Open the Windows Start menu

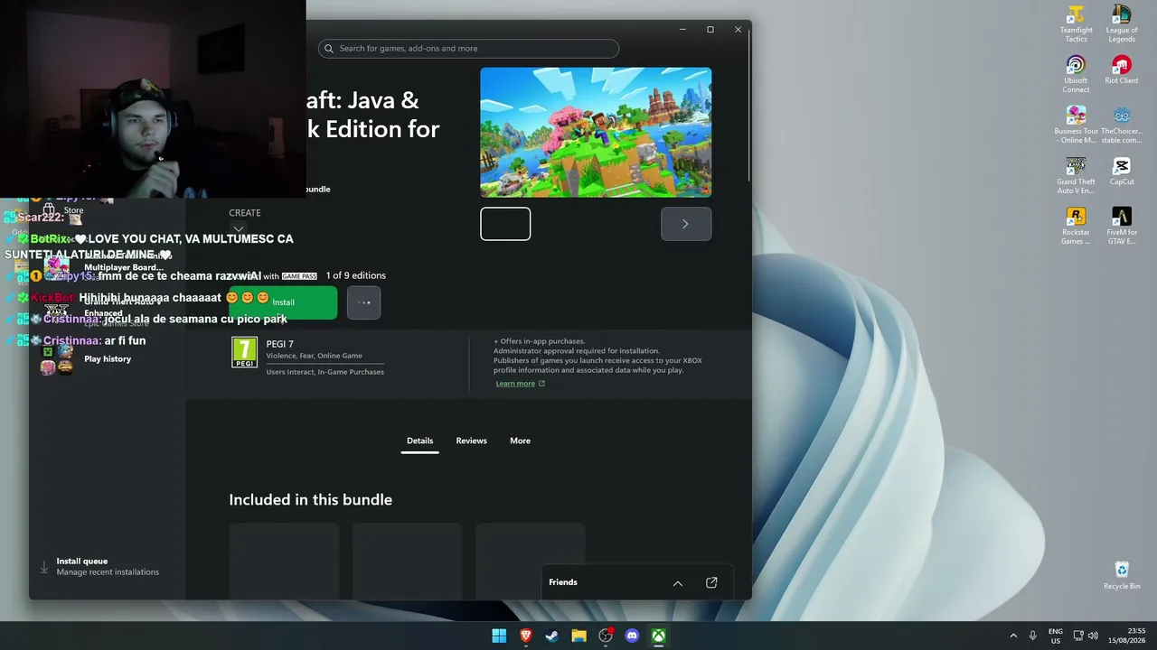[499, 636]
